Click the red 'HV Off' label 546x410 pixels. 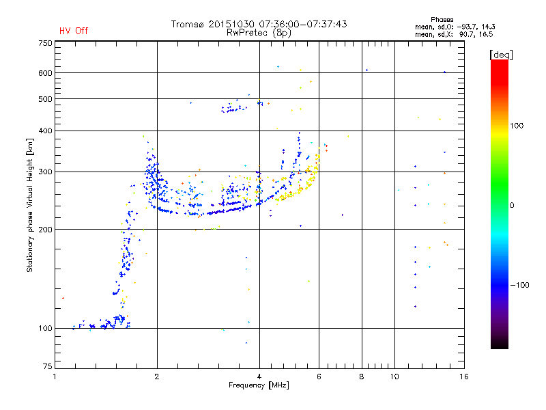74,31
